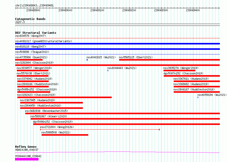Click the DGV Structural Variants track heading

pos(36,33)
